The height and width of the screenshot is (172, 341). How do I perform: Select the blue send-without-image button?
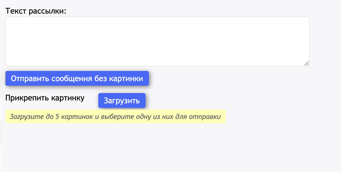tap(77, 78)
